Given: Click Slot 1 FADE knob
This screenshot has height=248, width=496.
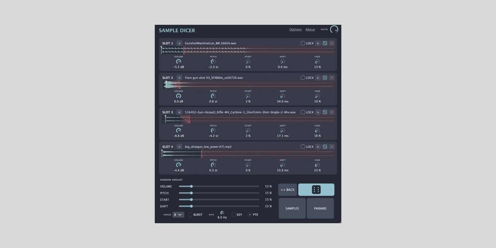Looking at the screenshot, I should 317,62.
